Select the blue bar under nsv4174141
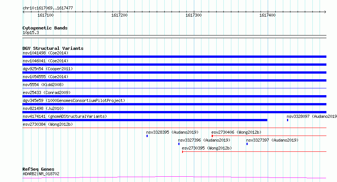337x182 pixels. pos(145,120)
